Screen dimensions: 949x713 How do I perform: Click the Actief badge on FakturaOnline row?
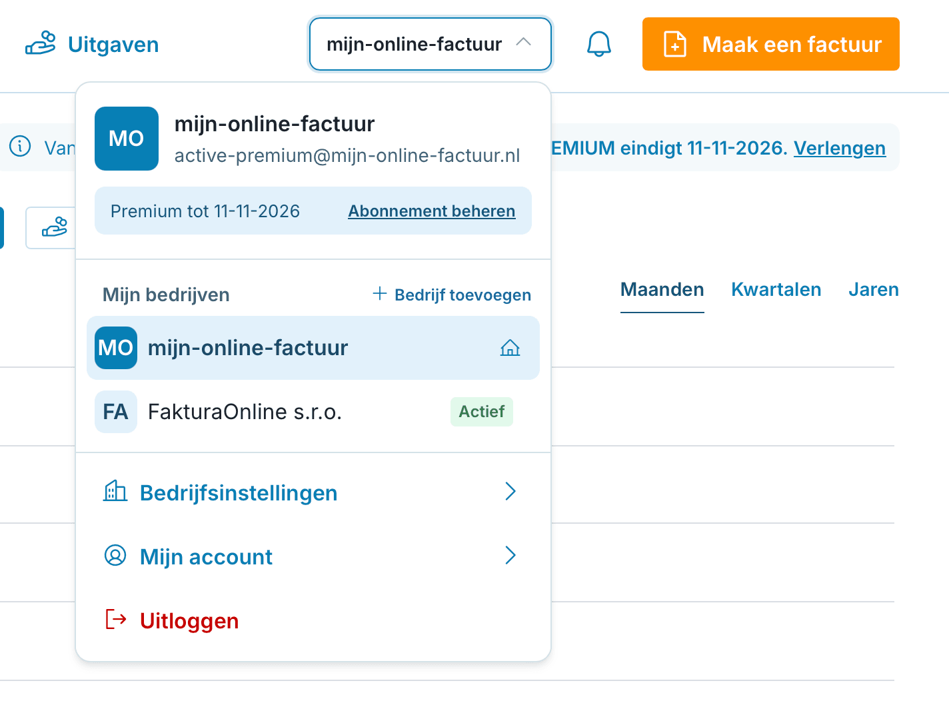(482, 412)
